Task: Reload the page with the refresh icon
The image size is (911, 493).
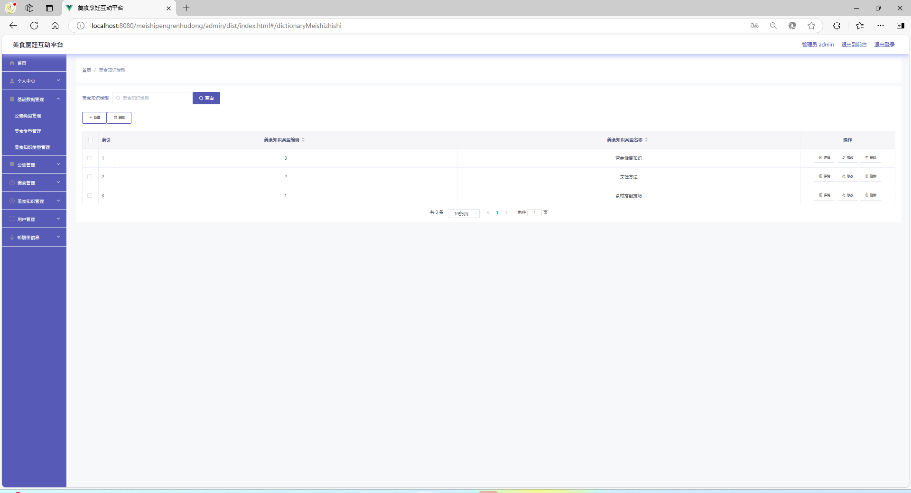Action: (x=34, y=26)
